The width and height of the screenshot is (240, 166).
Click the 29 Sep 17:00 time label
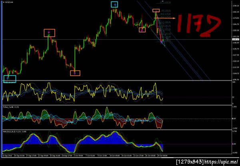pos(67,156)
